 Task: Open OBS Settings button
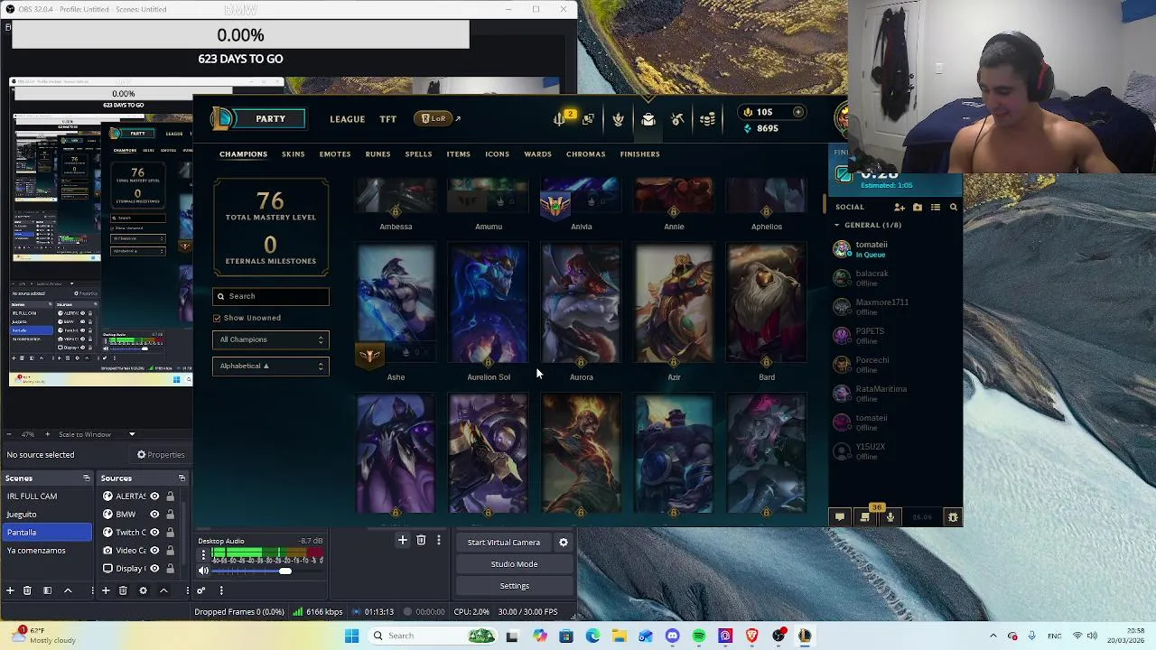click(x=514, y=586)
